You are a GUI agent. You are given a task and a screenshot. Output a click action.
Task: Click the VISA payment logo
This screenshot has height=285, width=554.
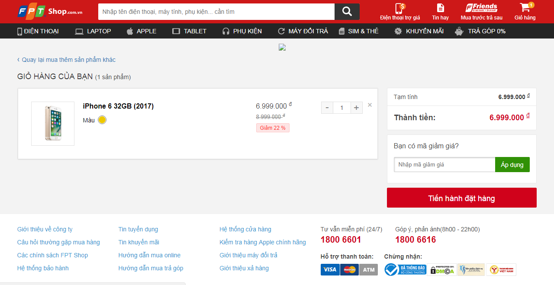(x=330, y=270)
